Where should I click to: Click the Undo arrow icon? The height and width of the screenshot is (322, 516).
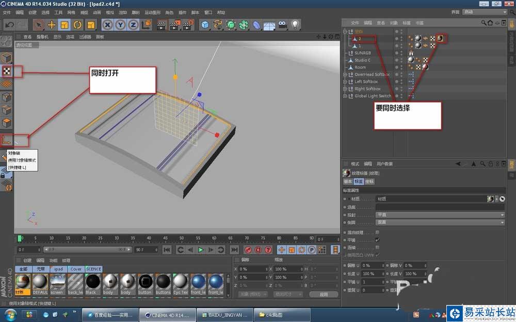pos(9,24)
